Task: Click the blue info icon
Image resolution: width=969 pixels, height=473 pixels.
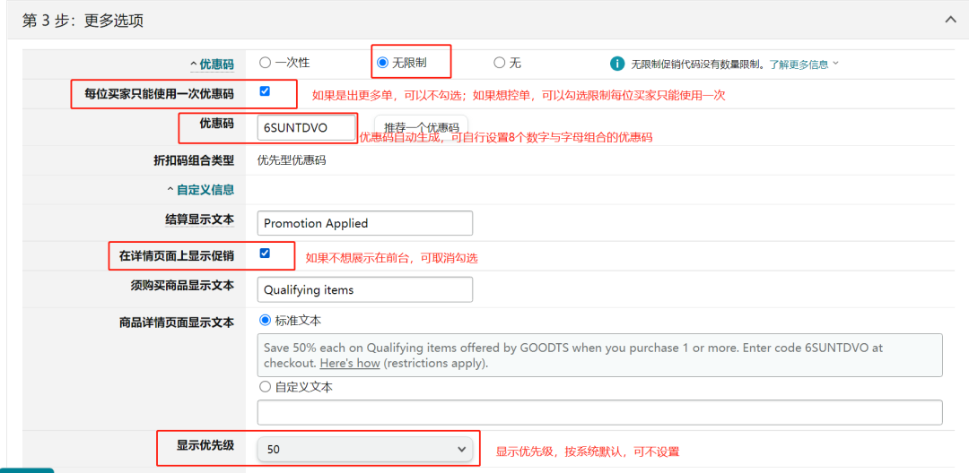Action: [x=617, y=64]
